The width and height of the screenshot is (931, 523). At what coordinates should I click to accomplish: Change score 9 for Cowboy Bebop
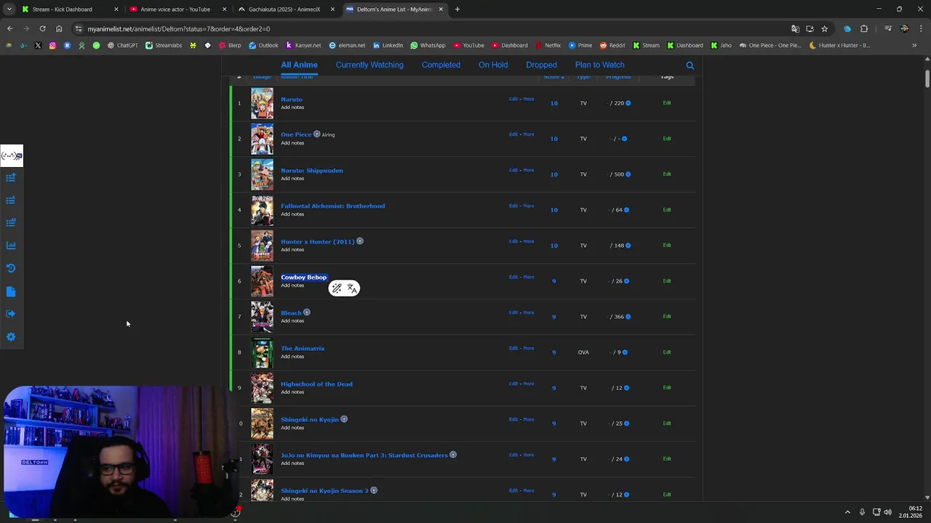tap(554, 281)
